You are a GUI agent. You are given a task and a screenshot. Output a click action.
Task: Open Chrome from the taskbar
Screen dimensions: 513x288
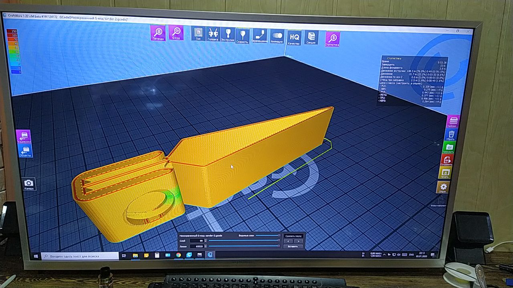click(x=178, y=255)
